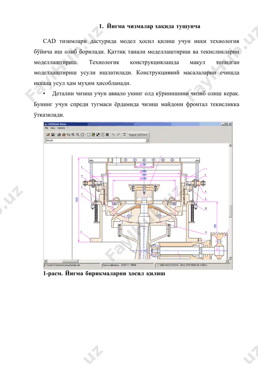Click the Save floppy disk icon
The image size is (258, 365).
(x=53, y=135)
